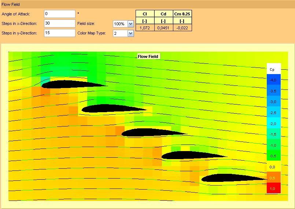Click the Cl column header
Viewport: 295px width, 209px height.
click(145, 14)
